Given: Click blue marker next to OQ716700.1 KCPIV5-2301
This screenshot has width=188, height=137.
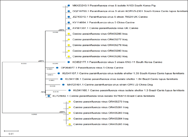Looking at the screenshot, I should coord(69,11).
